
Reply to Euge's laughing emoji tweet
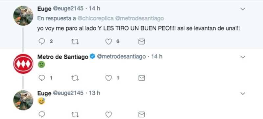42,115
